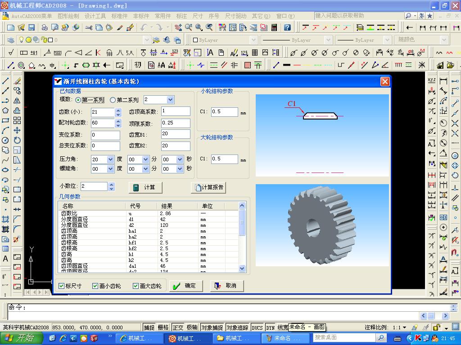
Task: Click the New drawing icon in toolbar
Action: click(x=11, y=27)
